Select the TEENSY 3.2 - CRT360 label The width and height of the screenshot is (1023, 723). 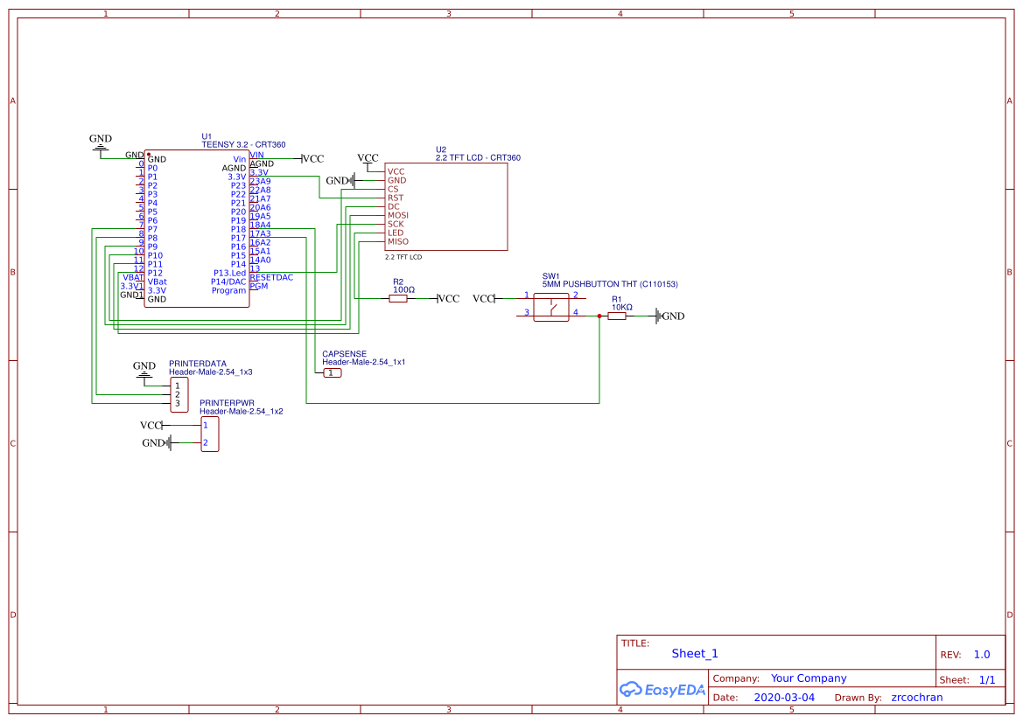[243, 145]
